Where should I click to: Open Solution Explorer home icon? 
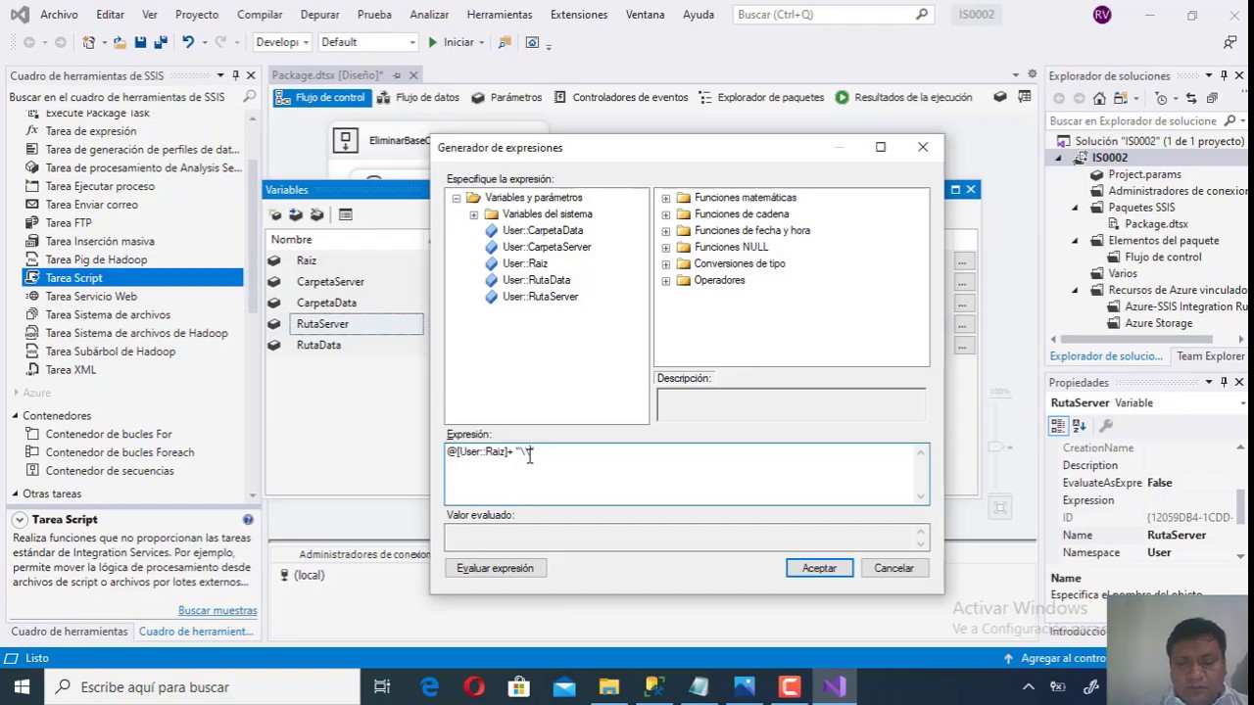[1099, 98]
